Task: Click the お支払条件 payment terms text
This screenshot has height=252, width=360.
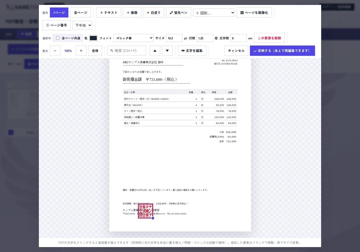Action: pos(172,204)
